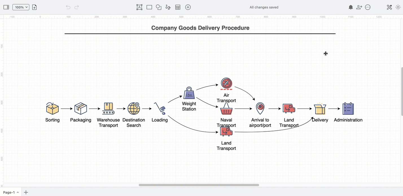Select the lower Land Transport truck icon
The image size is (403, 196).
[226, 132]
